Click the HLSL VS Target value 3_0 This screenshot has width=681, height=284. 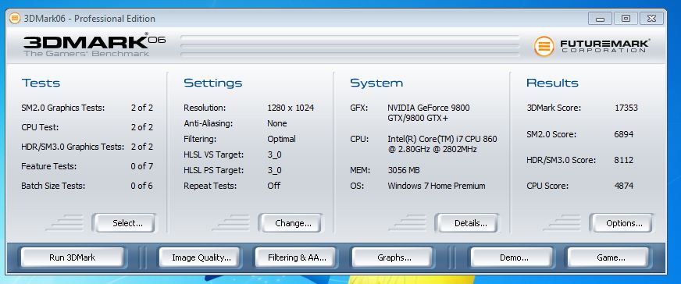coord(274,154)
